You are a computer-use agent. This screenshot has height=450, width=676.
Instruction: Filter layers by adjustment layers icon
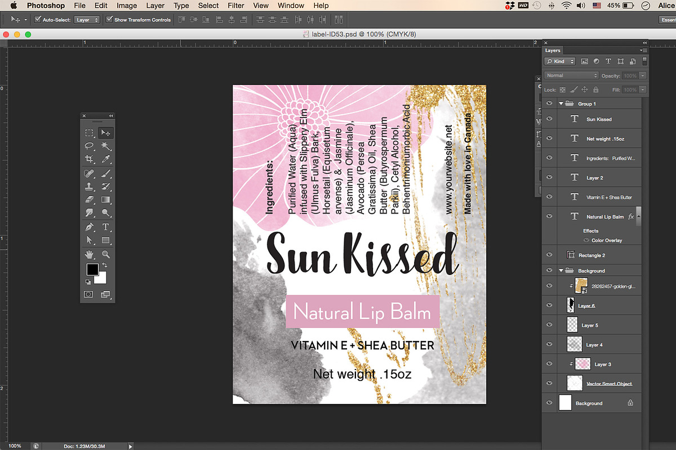[x=596, y=61]
